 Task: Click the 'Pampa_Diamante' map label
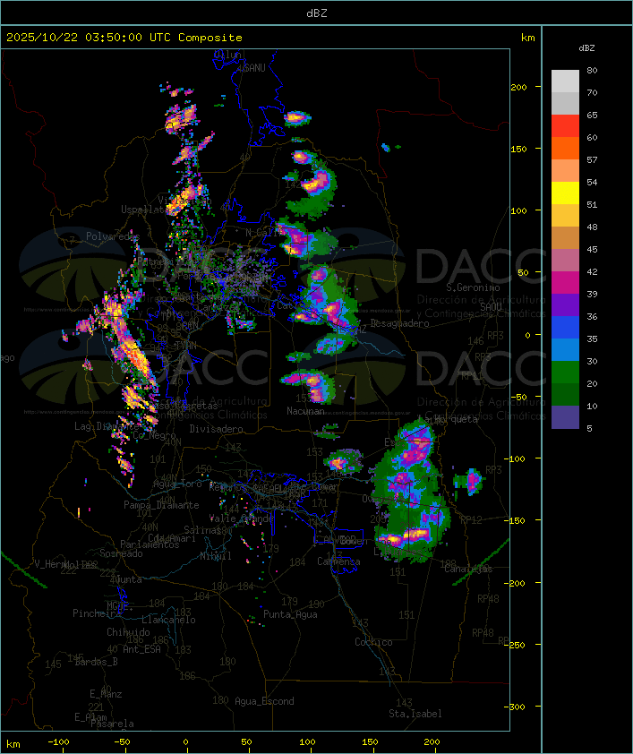pos(161,505)
